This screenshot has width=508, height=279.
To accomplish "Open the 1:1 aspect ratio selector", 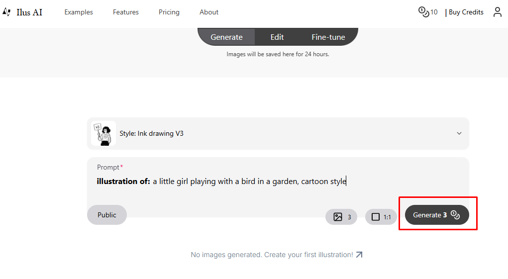I will (x=381, y=217).
